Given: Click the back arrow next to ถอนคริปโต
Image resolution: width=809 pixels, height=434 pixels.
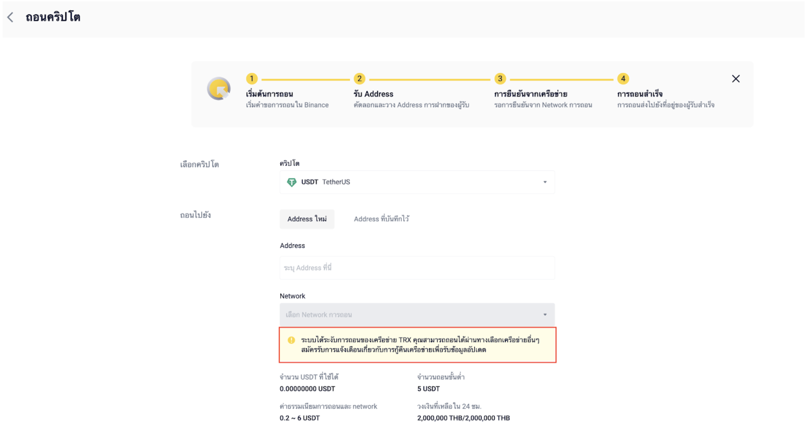Looking at the screenshot, I should [x=11, y=17].
